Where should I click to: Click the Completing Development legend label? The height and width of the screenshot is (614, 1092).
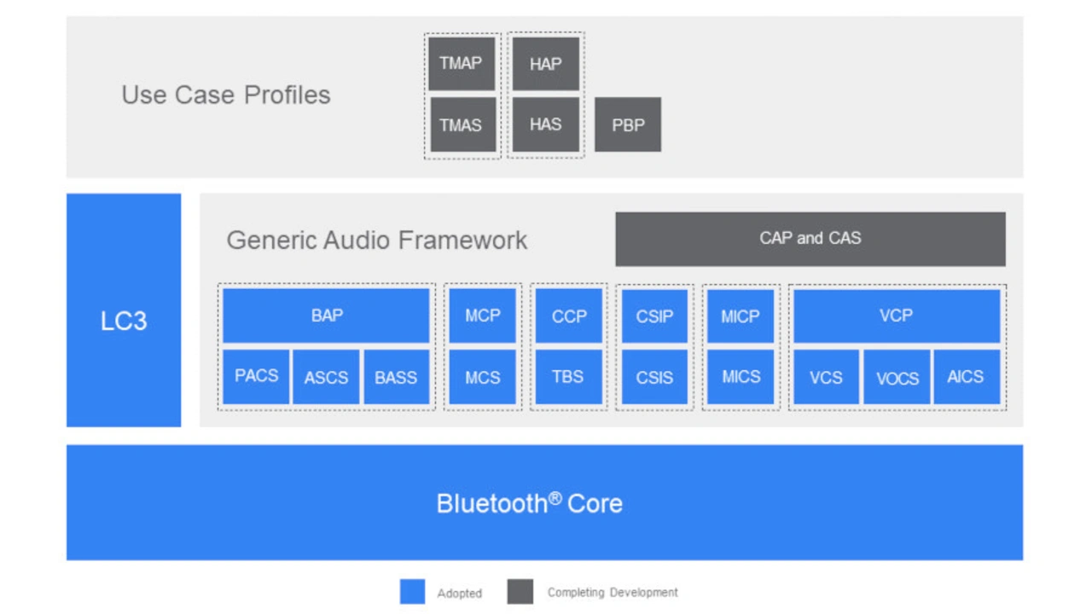click(x=613, y=592)
